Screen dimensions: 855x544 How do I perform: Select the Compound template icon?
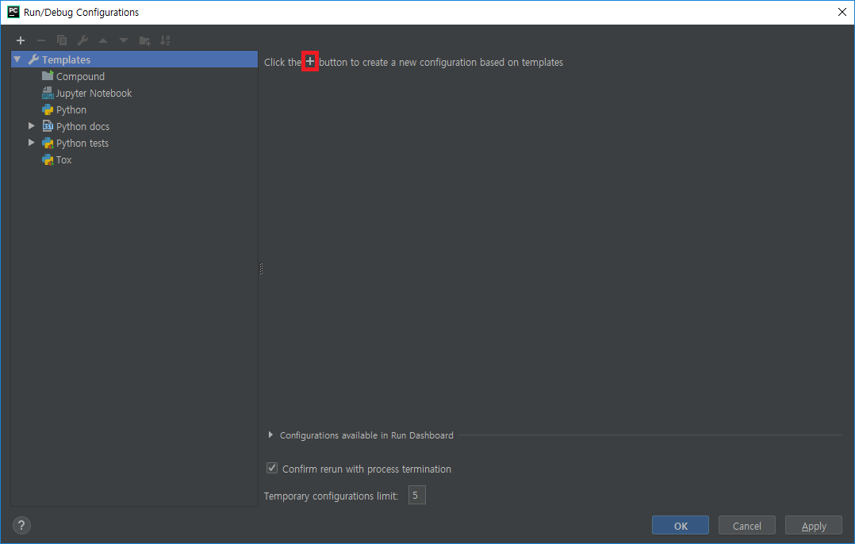[48, 76]
